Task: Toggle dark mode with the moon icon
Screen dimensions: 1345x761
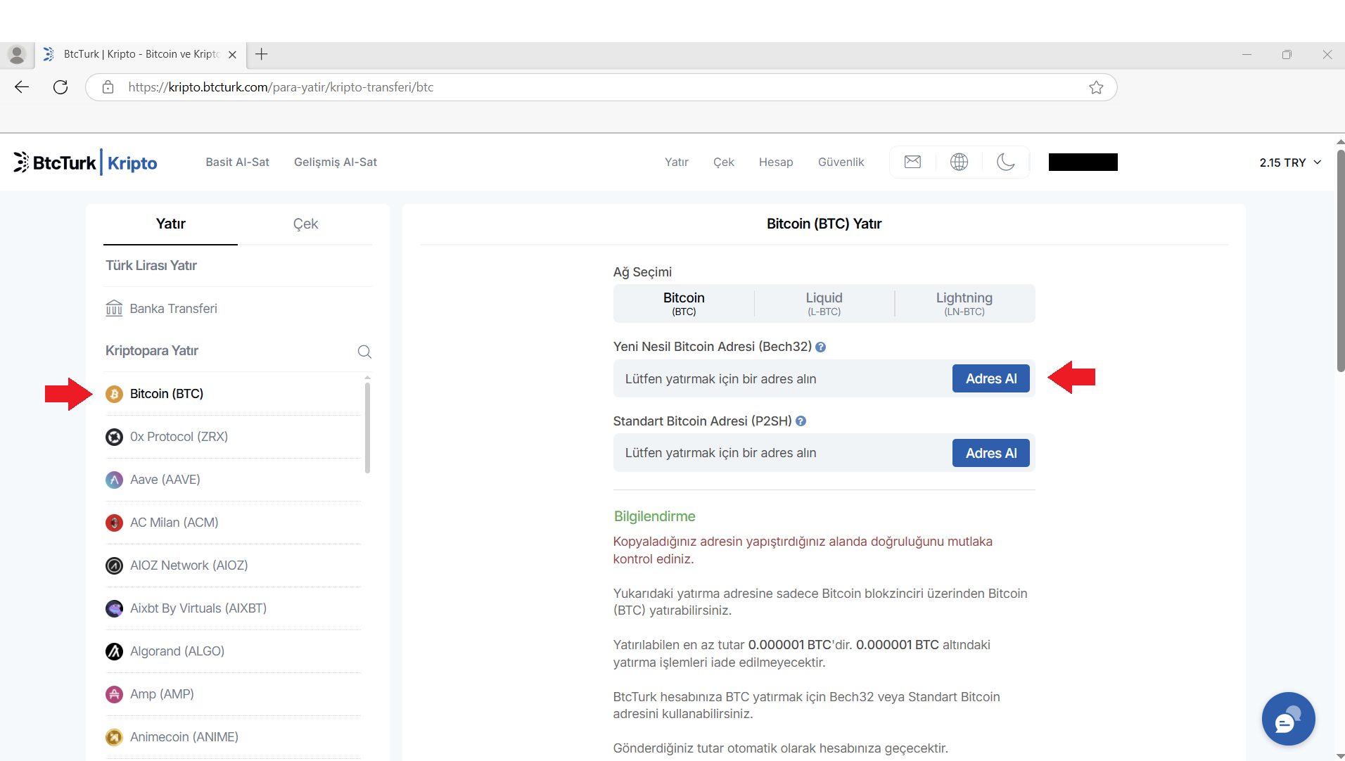Action: coord(1005,162)
